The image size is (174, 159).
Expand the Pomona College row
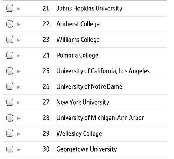(x=18, y=56)
